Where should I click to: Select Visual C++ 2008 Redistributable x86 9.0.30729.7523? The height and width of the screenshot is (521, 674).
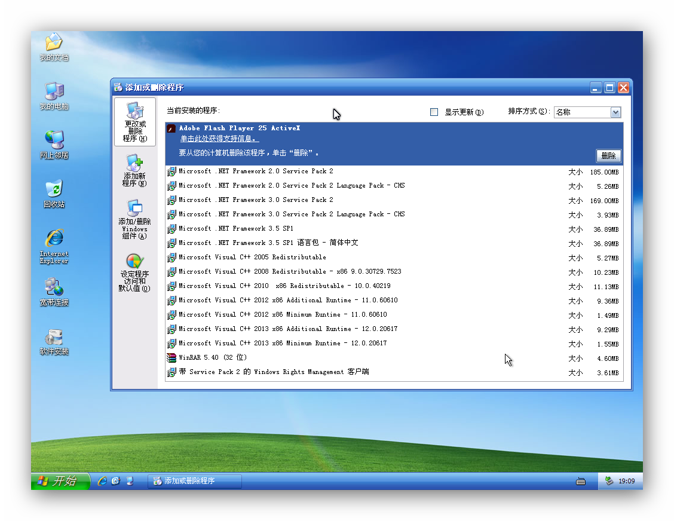point(394,272)
